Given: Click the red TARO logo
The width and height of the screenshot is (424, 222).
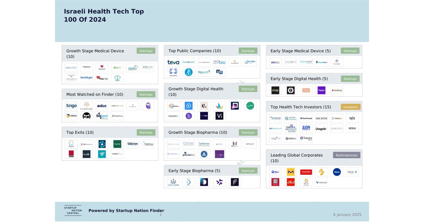Looking at the screenshot, I should [71, 154].
